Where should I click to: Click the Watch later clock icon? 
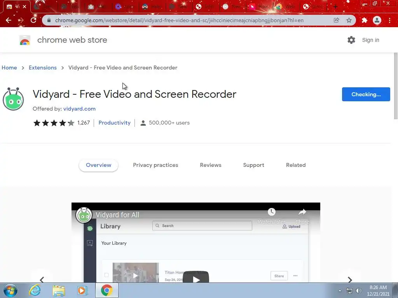[271, 212]
